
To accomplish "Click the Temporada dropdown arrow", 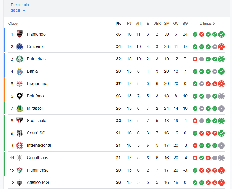I will (x=24, y=11).
